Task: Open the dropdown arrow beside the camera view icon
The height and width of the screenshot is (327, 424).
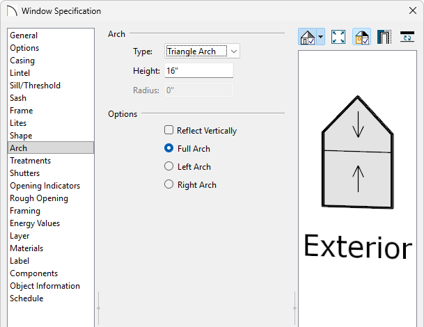Action: click(321, 37)
